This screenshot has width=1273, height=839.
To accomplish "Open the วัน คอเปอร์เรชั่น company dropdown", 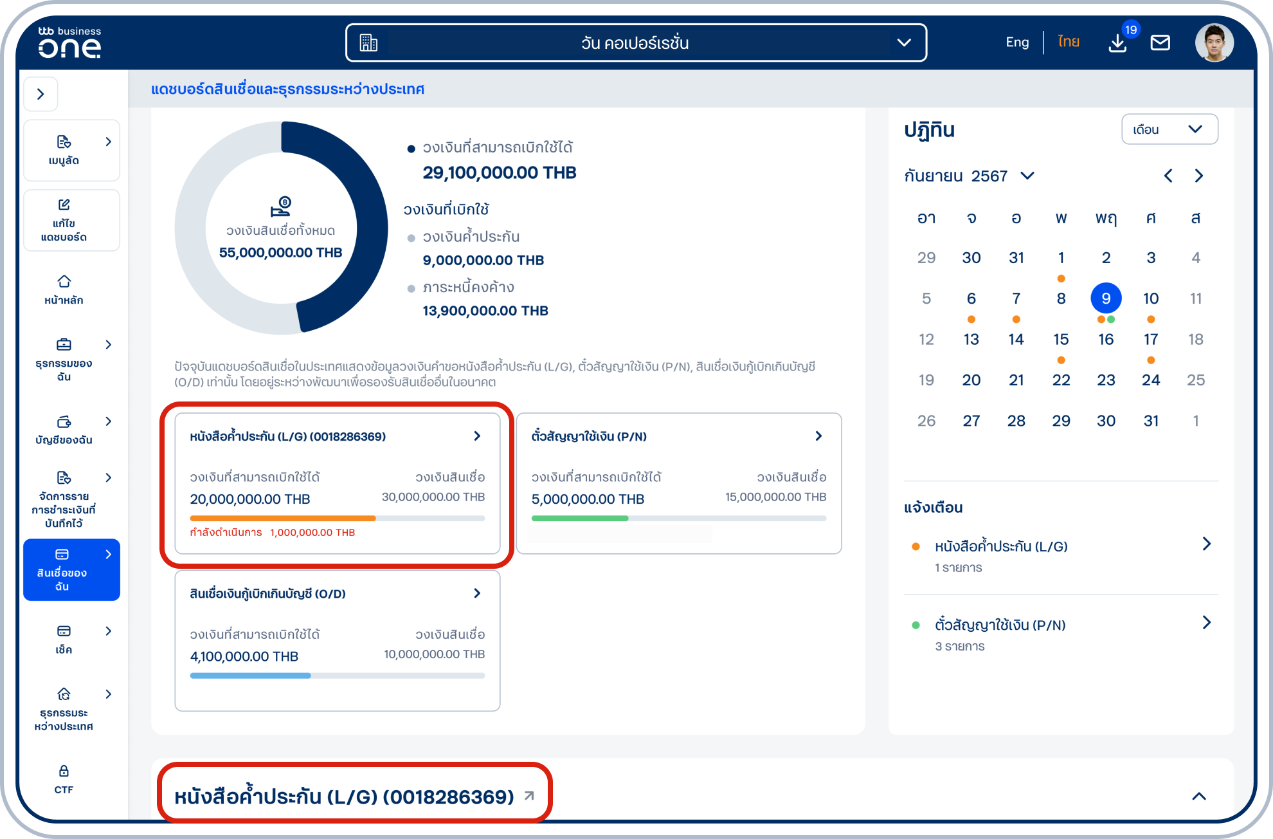I will 635,43.
